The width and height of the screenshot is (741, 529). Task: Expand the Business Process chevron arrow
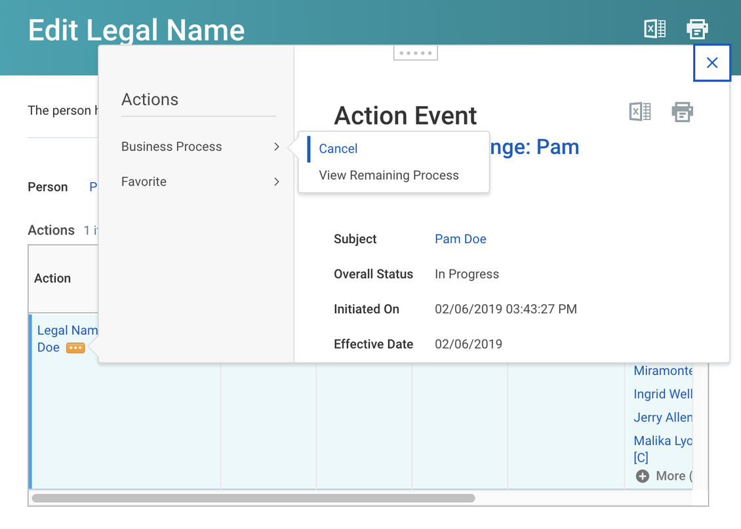pyautogui.click(x=277, y=147)
